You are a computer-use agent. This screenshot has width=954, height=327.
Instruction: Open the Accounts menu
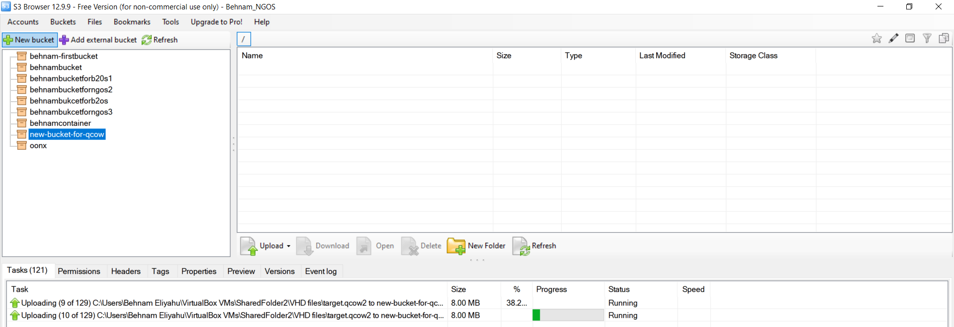(x=23, y=22)
